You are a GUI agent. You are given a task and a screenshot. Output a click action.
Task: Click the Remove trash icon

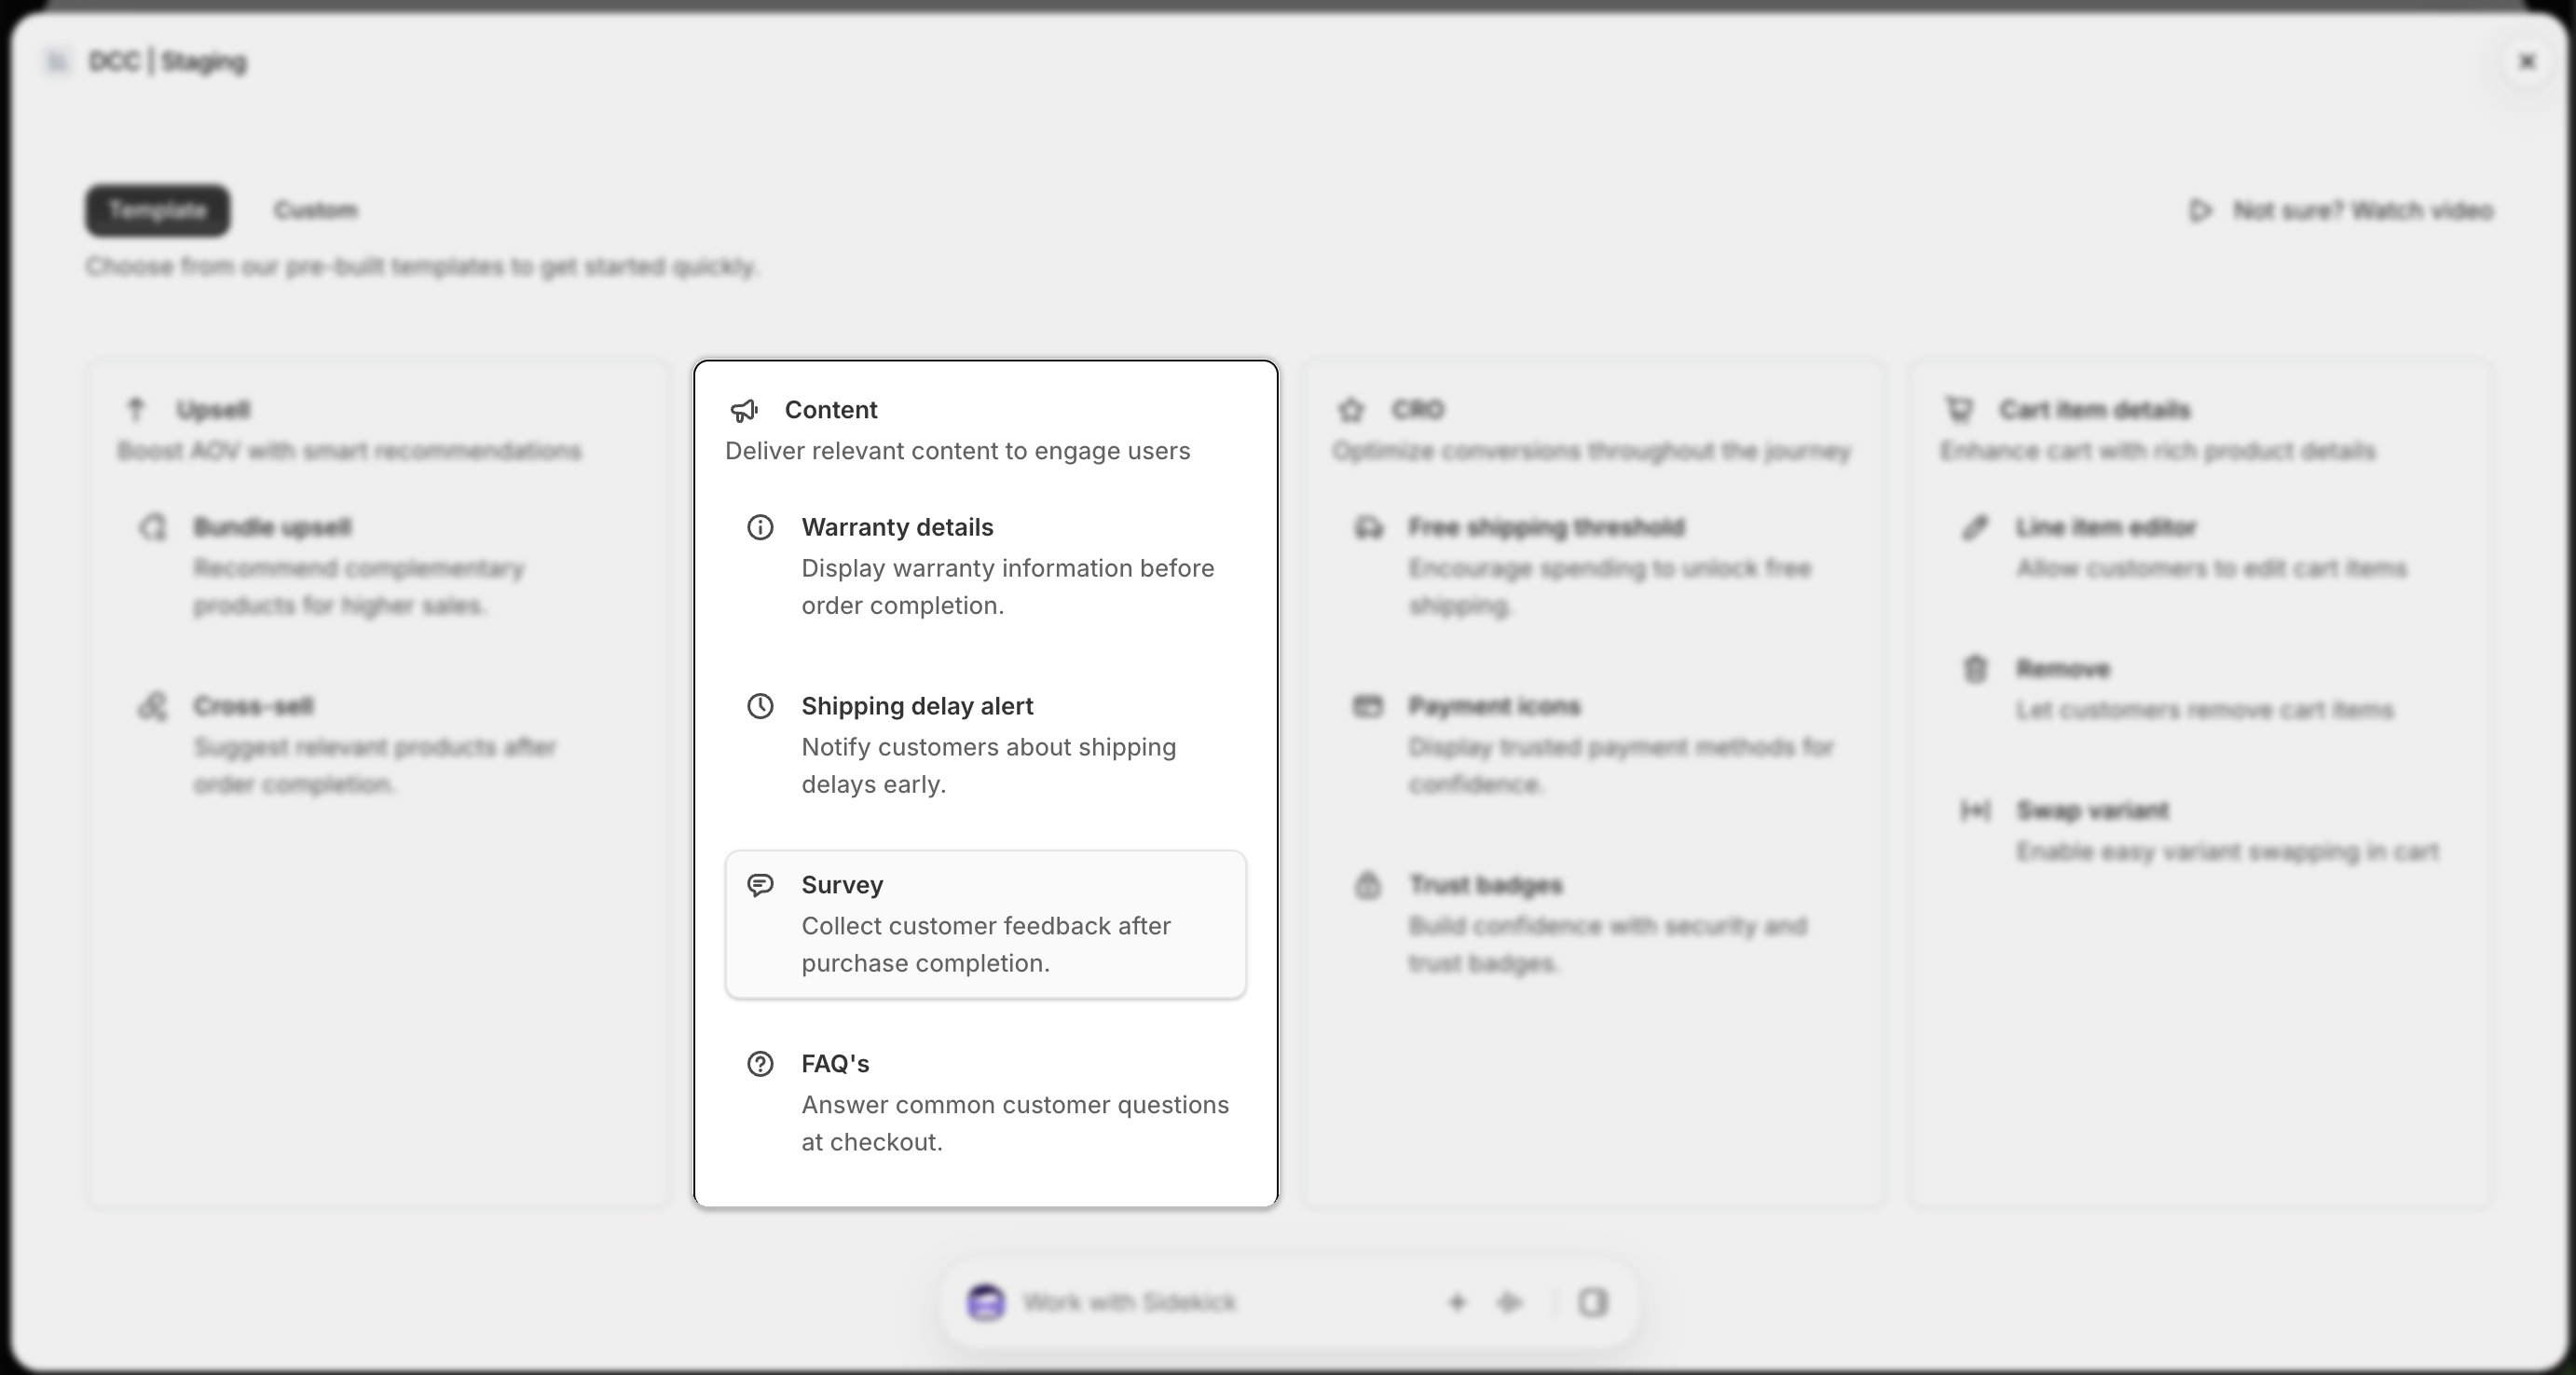click(1975, 669)
